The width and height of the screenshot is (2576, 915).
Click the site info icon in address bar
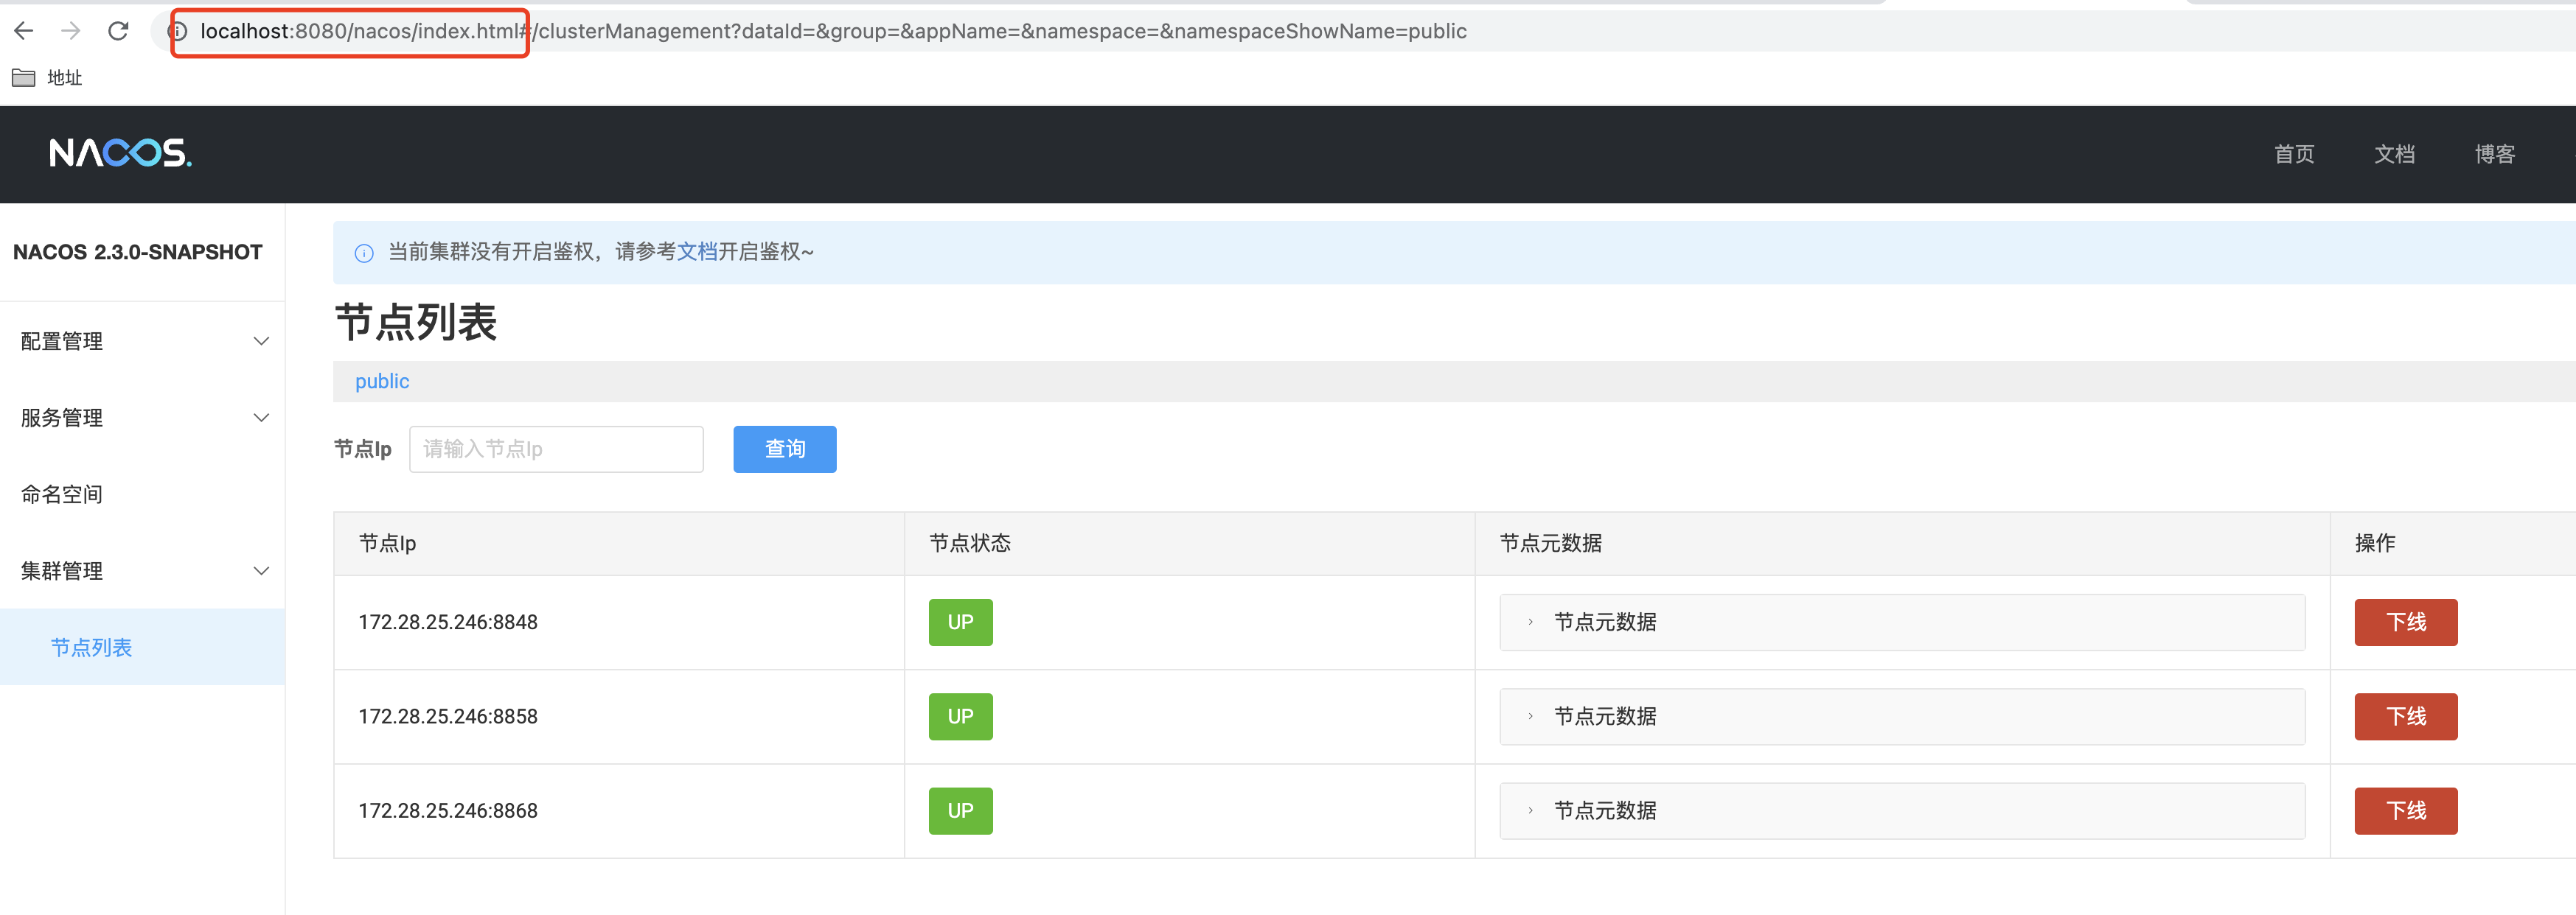click(x=178, y=31)
